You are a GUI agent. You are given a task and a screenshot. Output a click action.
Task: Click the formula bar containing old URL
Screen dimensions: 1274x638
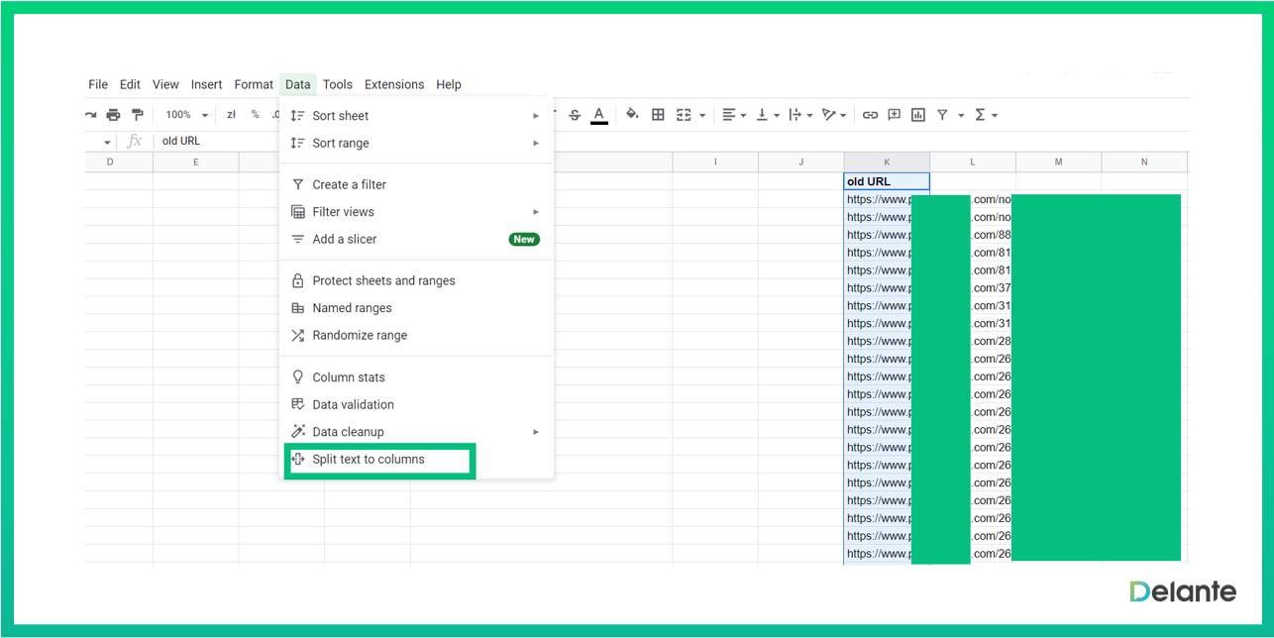pyautogui.click(x=396, y=142)
